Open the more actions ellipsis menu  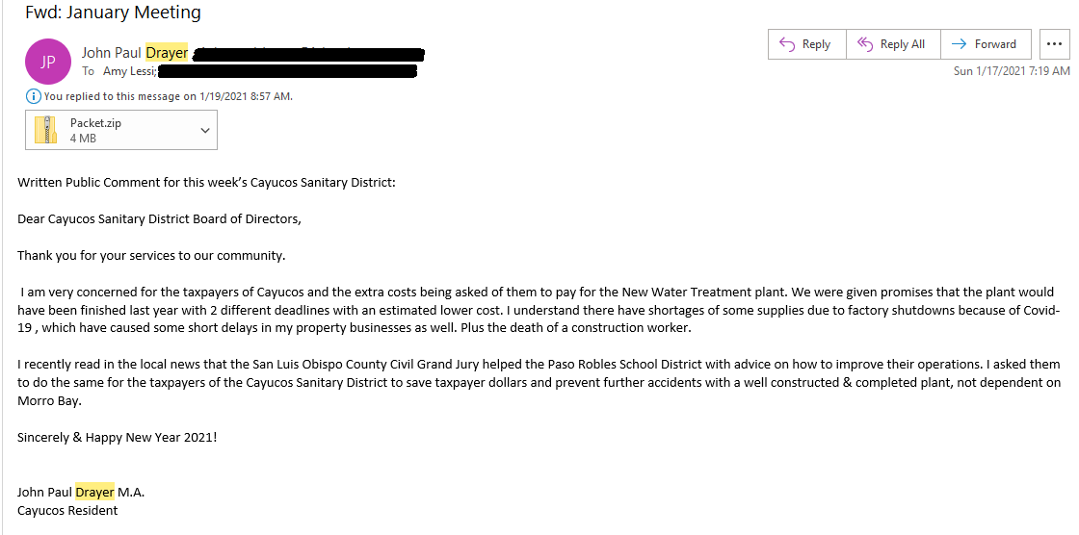tap(1054, 44)
